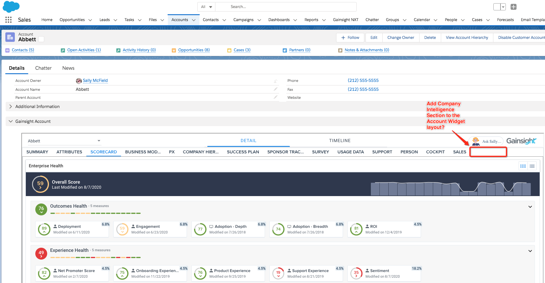The height and width of the screenshot is (283, 545).
Task: Click the Gainsight logo in the widget
Action: (521, 141)
